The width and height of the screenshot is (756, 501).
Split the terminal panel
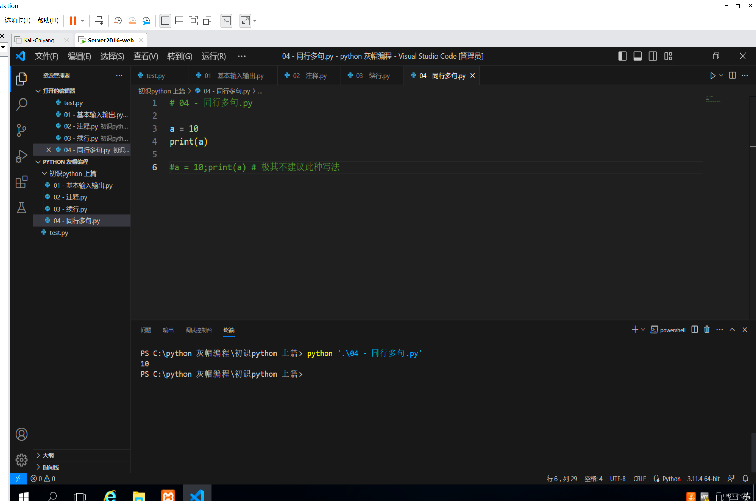point(694,330)
